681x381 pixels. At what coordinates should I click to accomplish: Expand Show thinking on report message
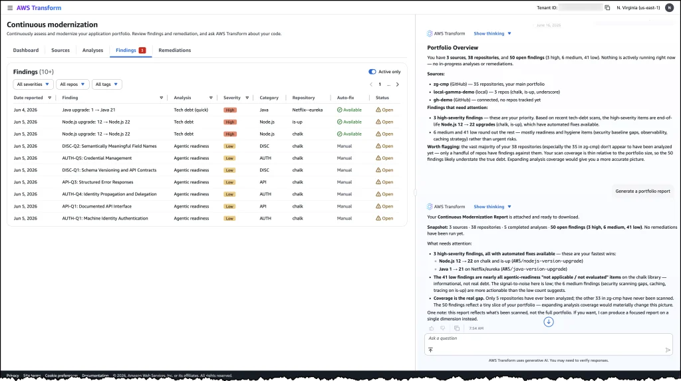[x=492, y=207]
